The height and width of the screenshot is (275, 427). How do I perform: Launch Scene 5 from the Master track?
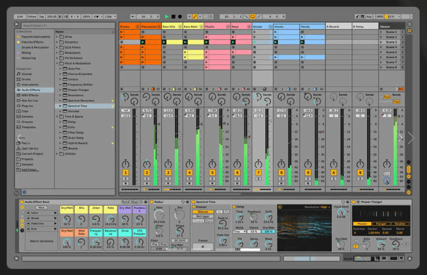click(381, 52)
